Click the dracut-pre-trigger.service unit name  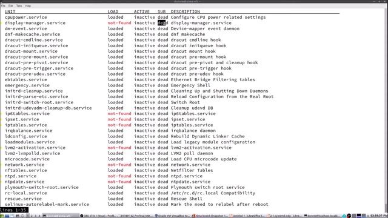[x=39, y=68]
